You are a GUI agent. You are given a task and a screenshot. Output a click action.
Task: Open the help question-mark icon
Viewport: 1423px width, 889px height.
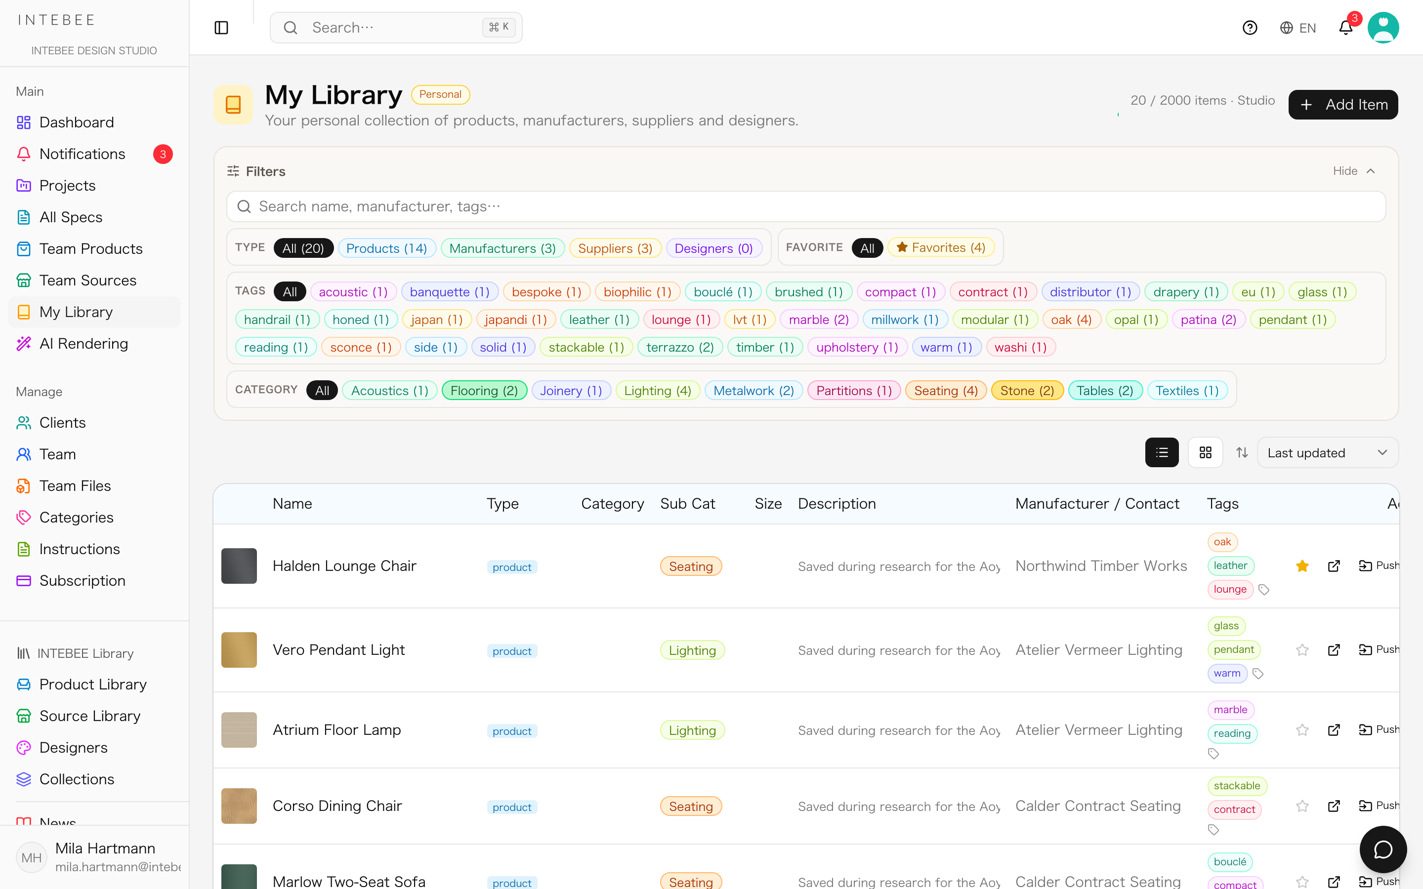1250,28
